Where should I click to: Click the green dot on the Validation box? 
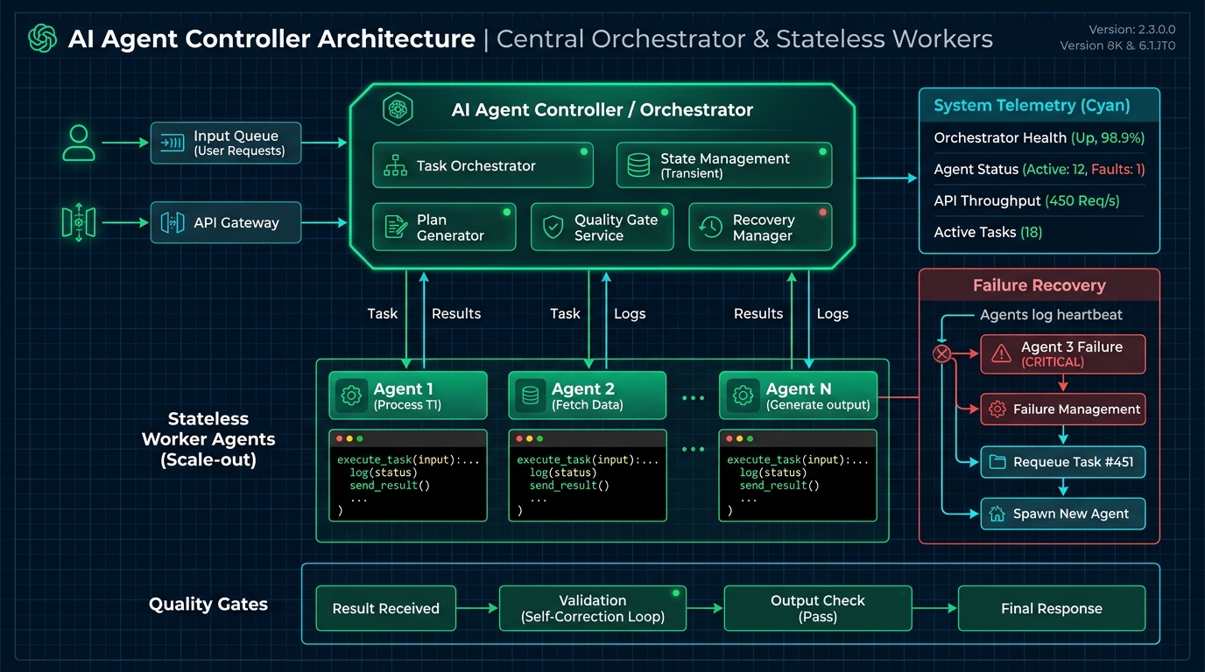pos(676,593)
